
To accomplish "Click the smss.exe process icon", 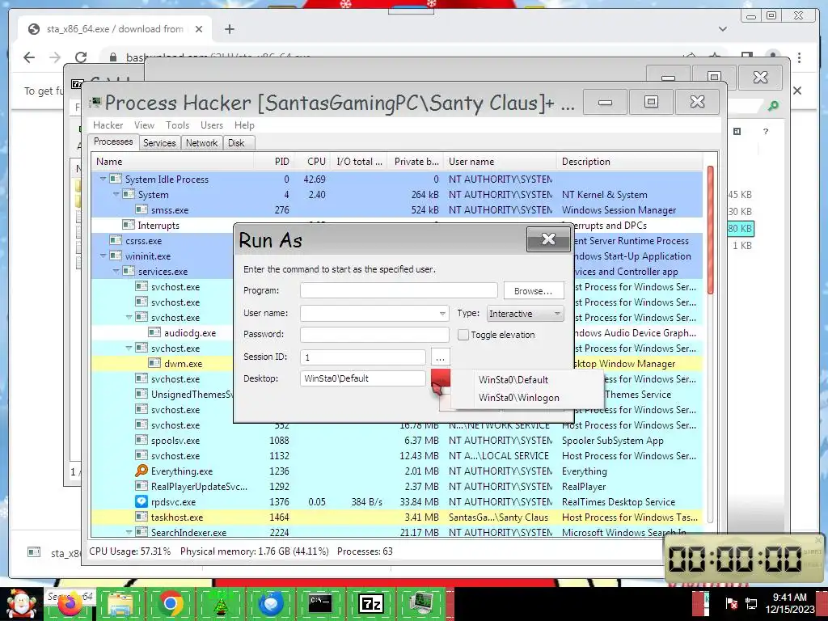I will [142, 209].
